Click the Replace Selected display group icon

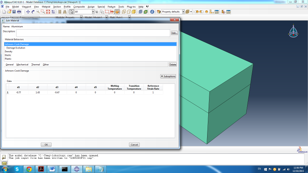pyautogui.click(x=196, y=12)
